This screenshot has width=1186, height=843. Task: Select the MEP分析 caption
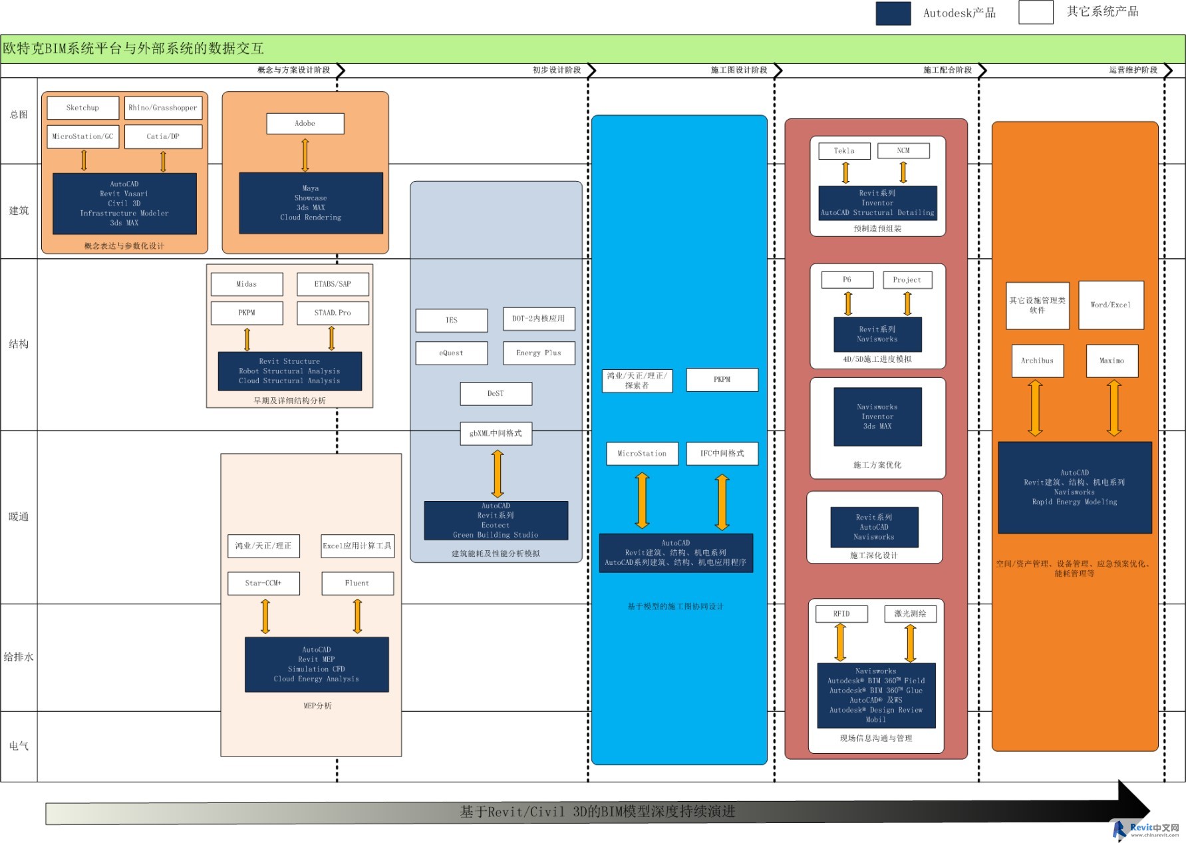click(x=317, y=706)
